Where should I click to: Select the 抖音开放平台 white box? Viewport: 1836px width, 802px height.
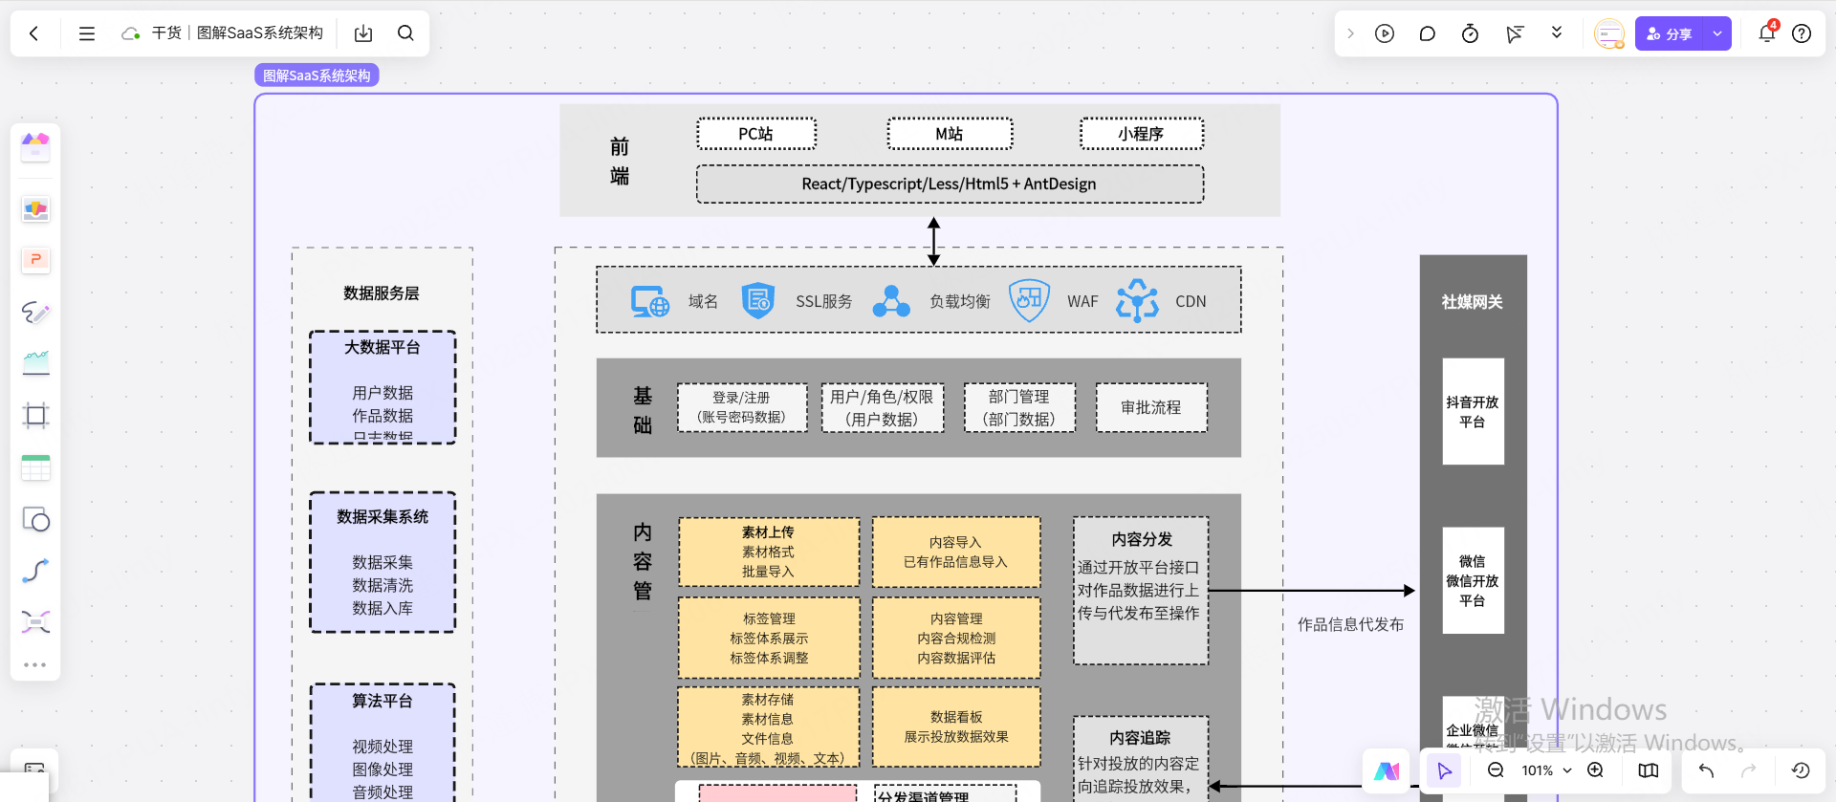pos(1473,412)
